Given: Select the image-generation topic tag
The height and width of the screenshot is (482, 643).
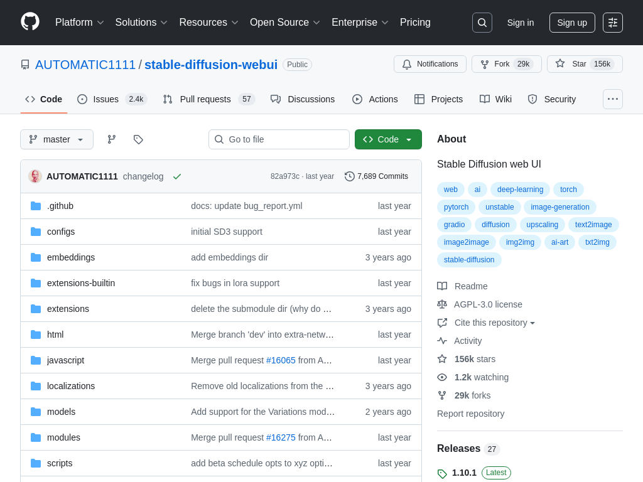Looking at the screenshot, I should (x=559, y=207).
